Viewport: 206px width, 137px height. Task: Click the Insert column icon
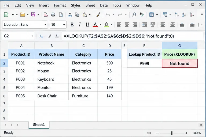click(165, 14)
